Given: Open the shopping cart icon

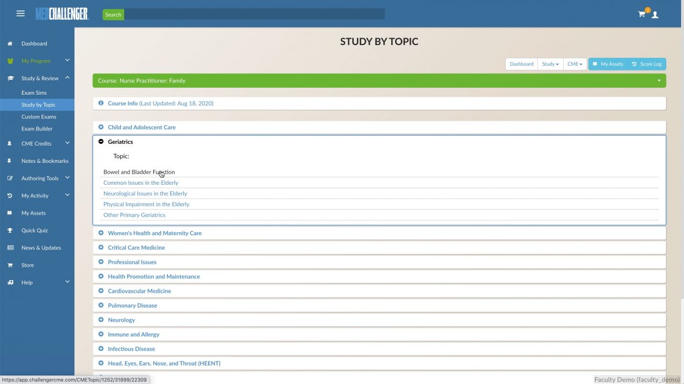Looking at the screenshot, I should 642,14.
